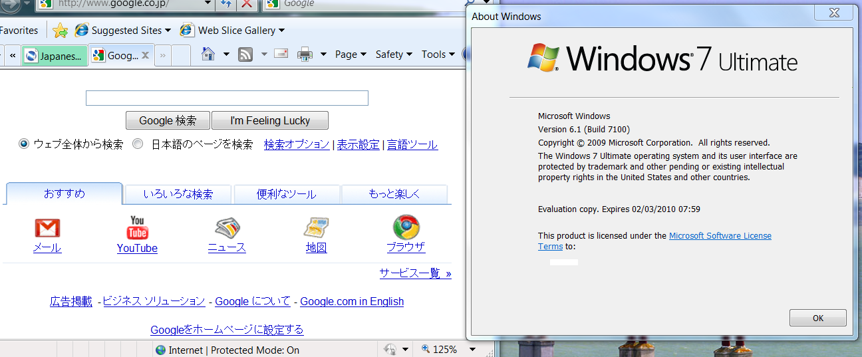Close the About Windows dialog
This screenshot has width=862, height=357.
pos(834,12)
